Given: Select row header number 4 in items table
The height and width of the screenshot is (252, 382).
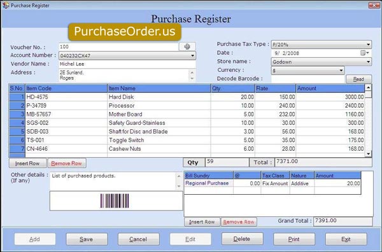Looking at the screenshot, I should point(17,123).
